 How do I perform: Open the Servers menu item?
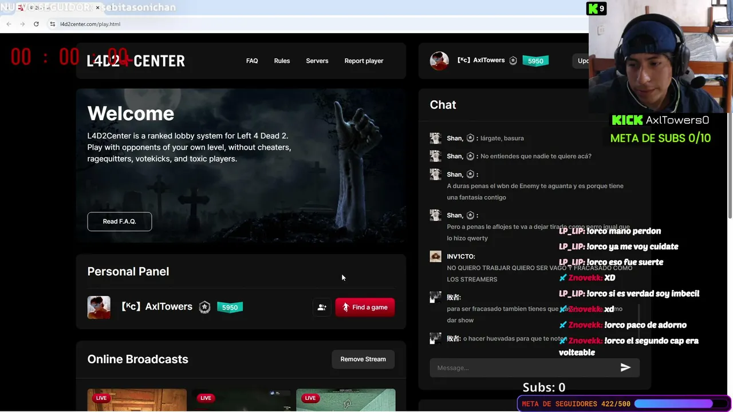coord(317,61)
